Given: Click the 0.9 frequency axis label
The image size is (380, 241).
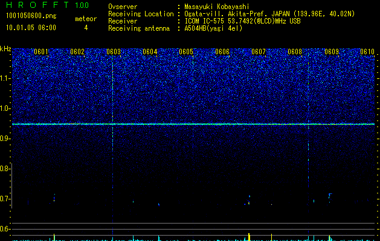Looking at the screenshot, I should (4, 139).
